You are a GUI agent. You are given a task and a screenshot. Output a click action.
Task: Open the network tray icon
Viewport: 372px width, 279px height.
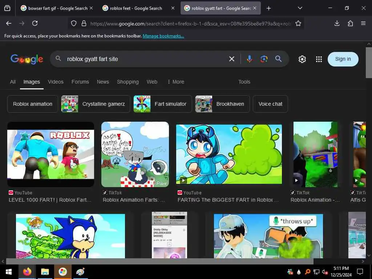316,272
